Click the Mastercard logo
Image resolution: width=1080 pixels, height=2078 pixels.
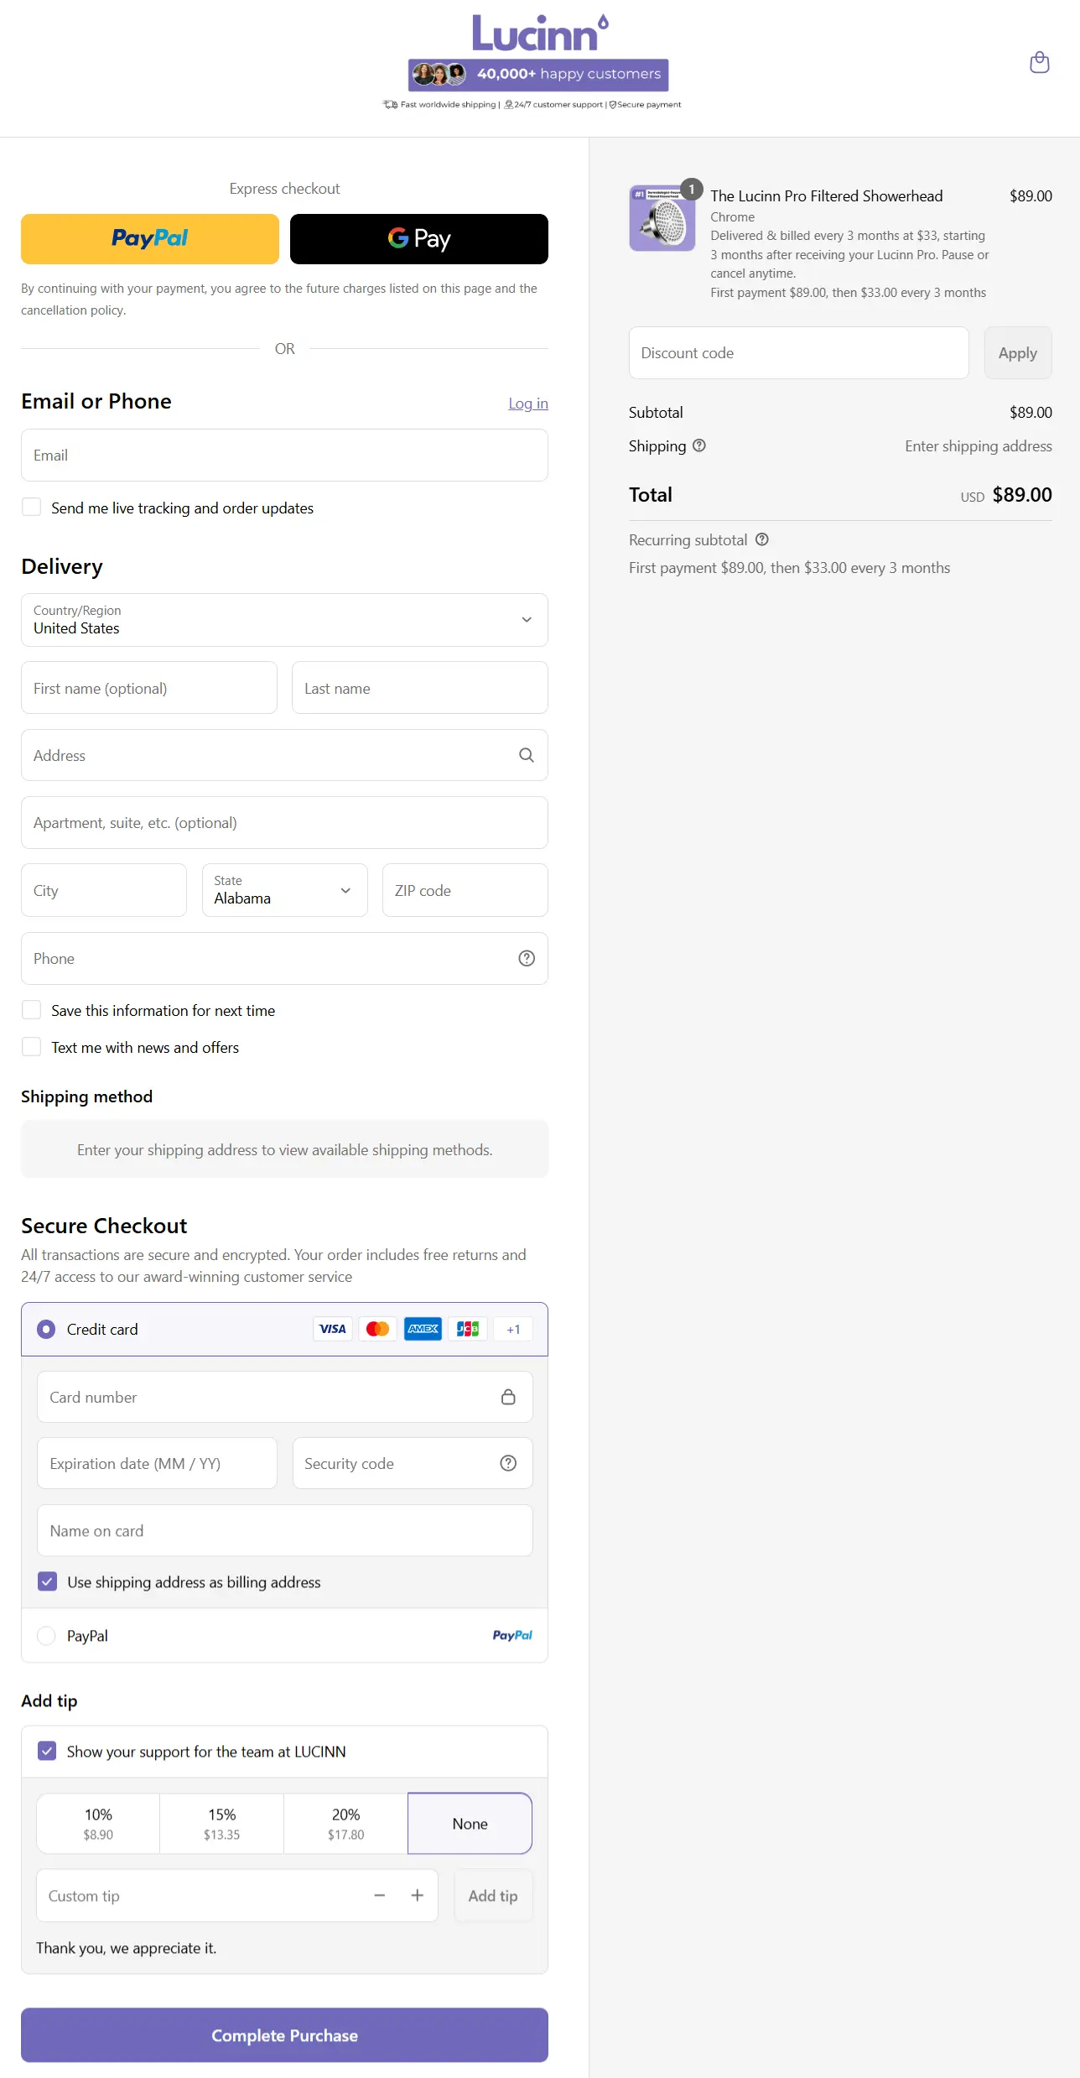click(378, 1329)
